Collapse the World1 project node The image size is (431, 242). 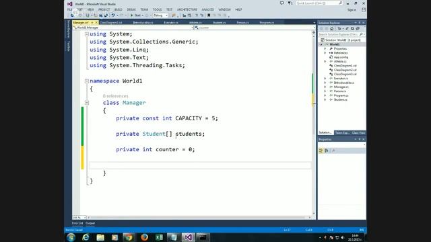coord(321,44)
